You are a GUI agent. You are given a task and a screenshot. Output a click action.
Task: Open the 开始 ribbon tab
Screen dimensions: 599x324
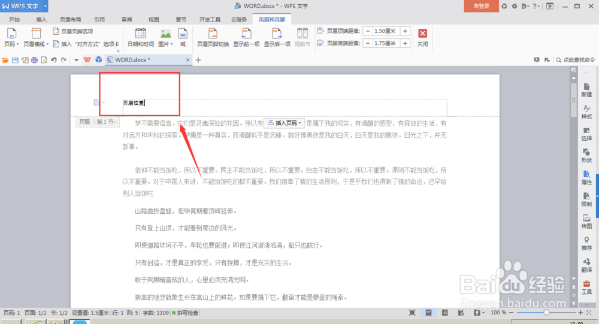point(14,20)
